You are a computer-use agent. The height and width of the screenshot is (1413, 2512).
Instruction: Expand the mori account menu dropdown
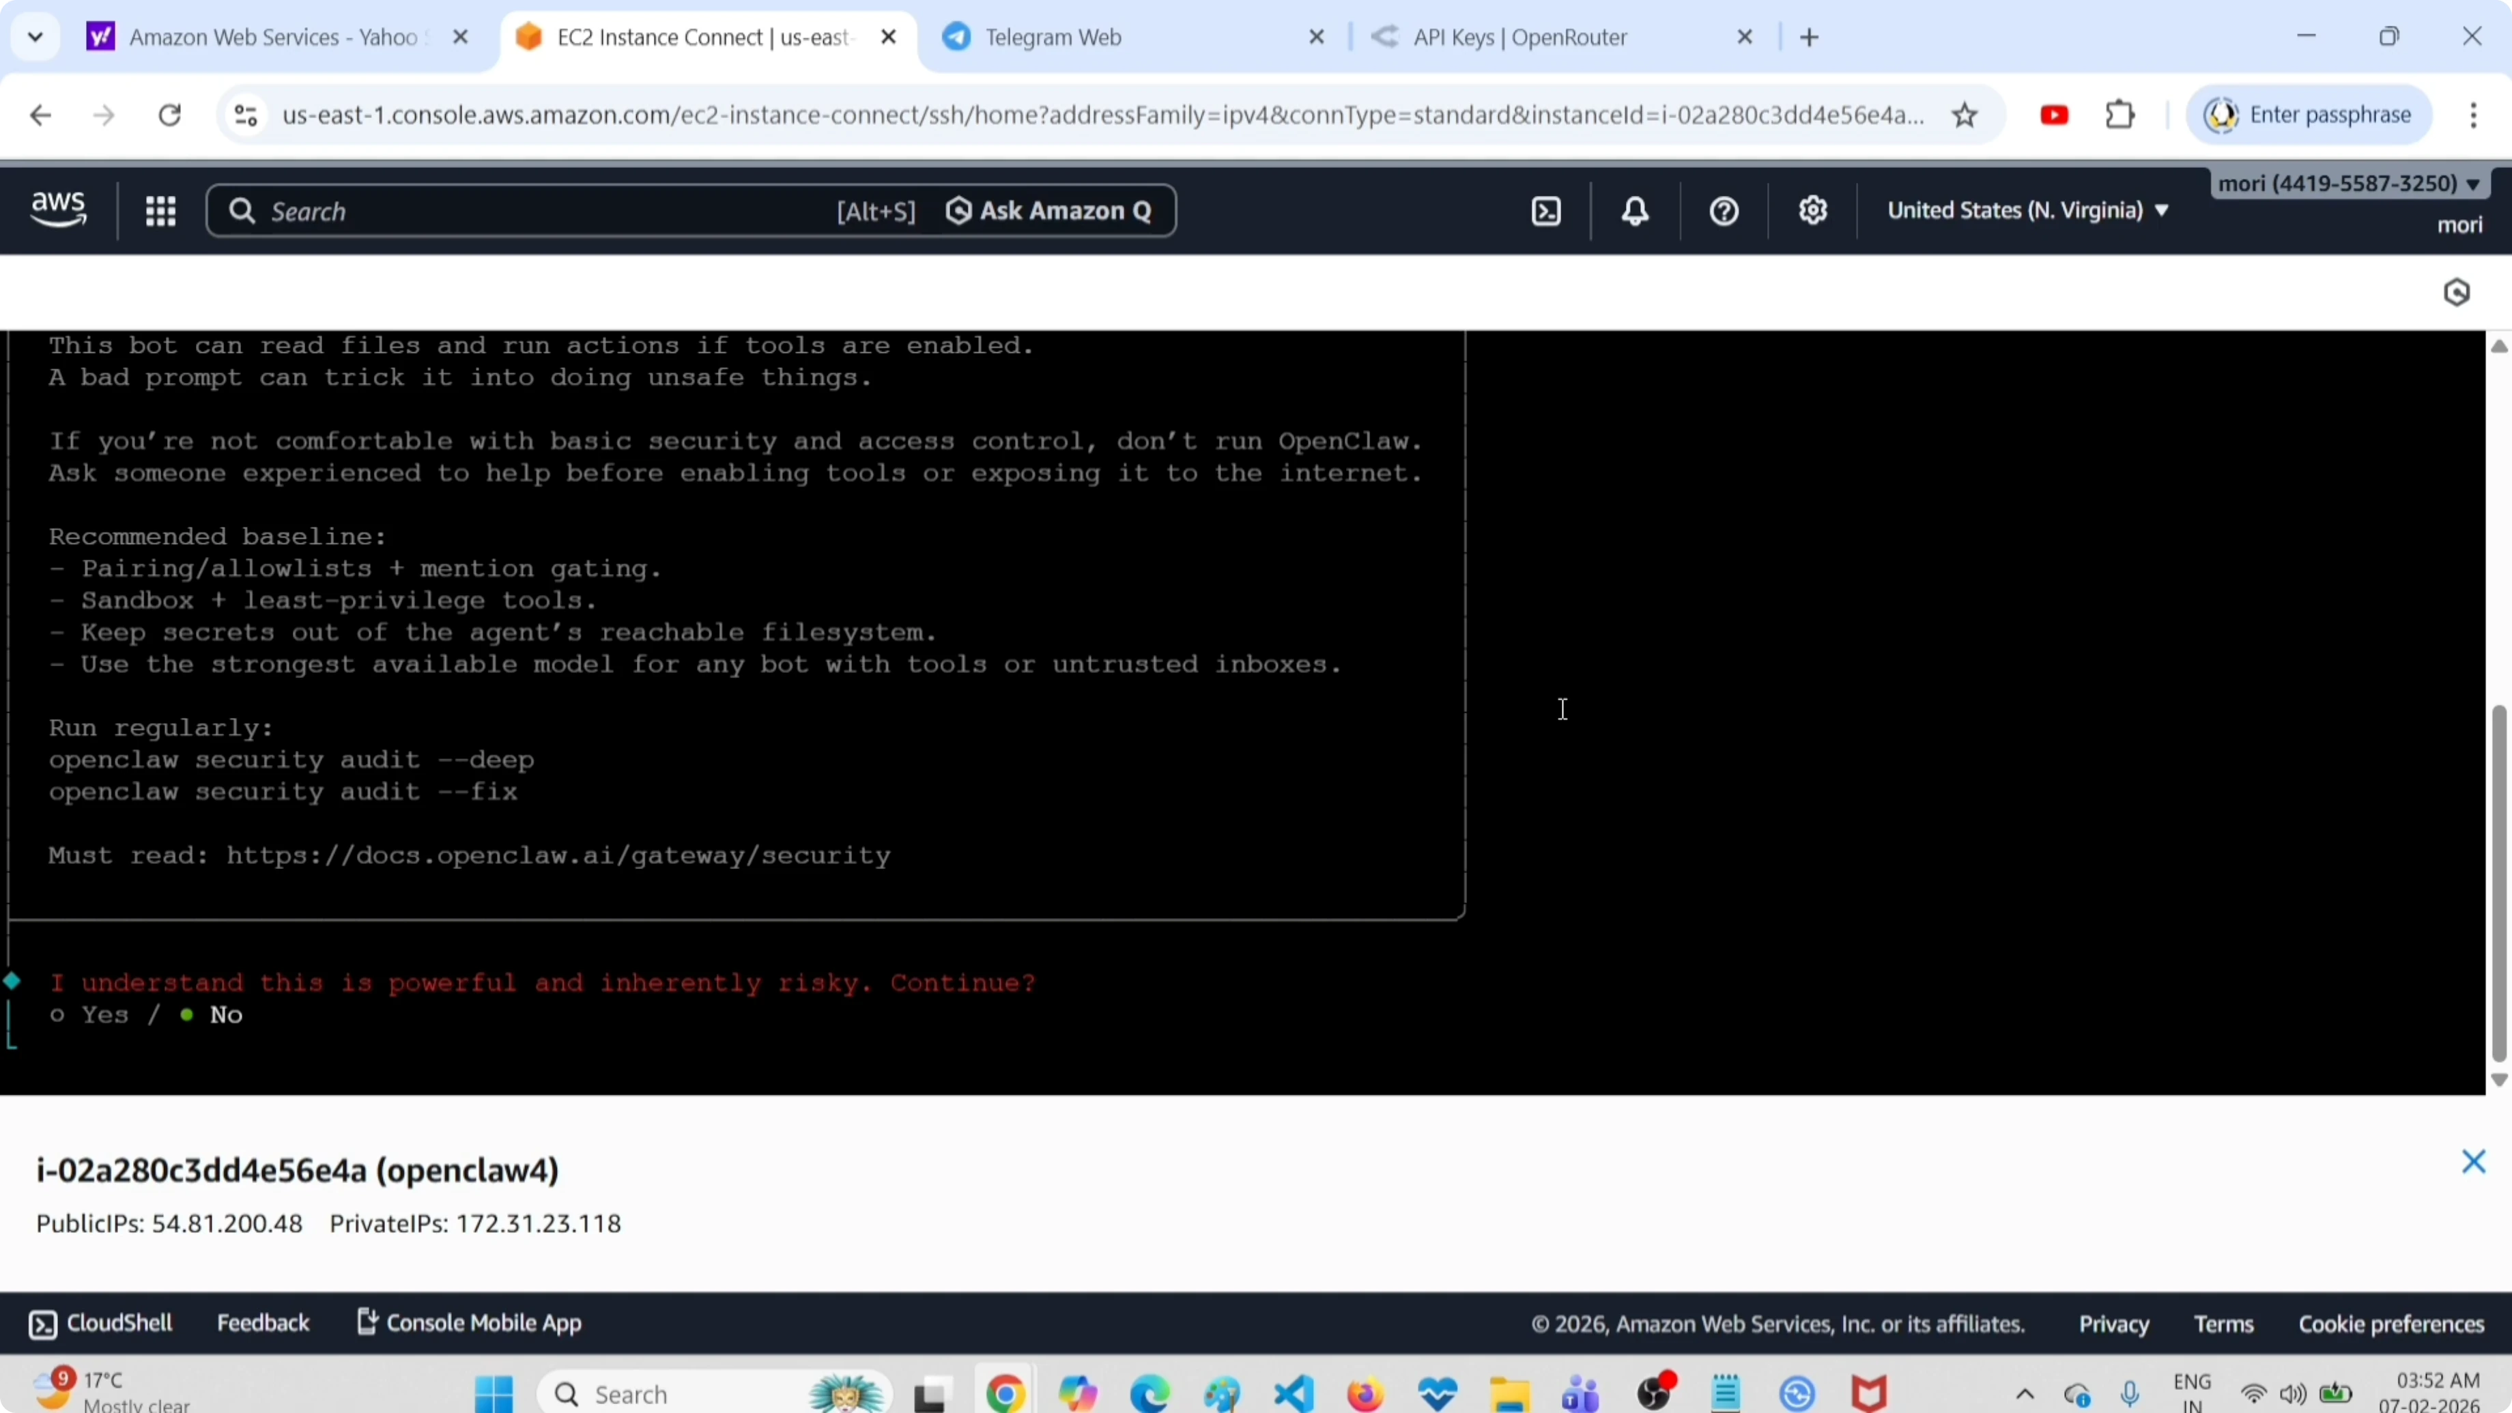2347,184
